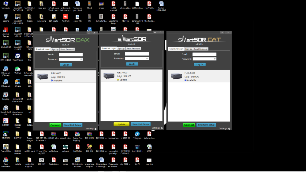
Task: Launch WinZip desktop shortcut
Action: click(x=18, y=83)
